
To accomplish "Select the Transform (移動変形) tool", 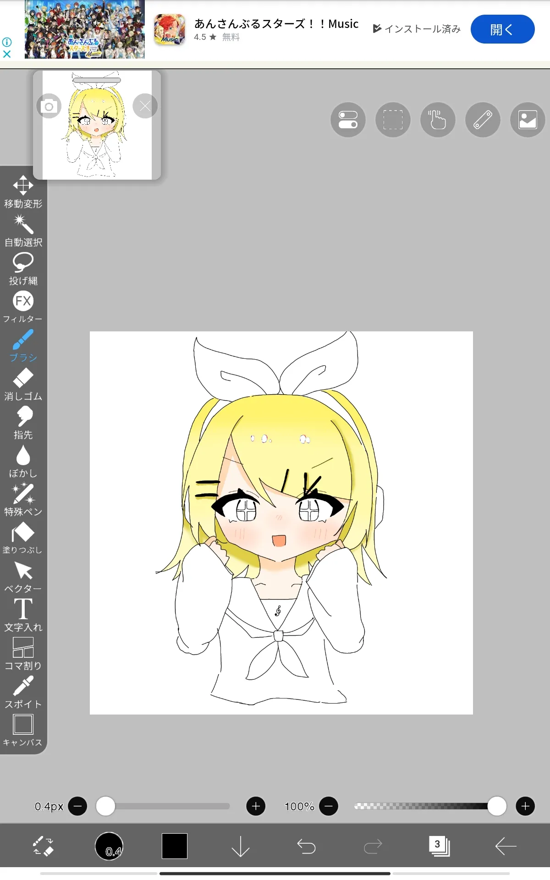I will [23, 192].
